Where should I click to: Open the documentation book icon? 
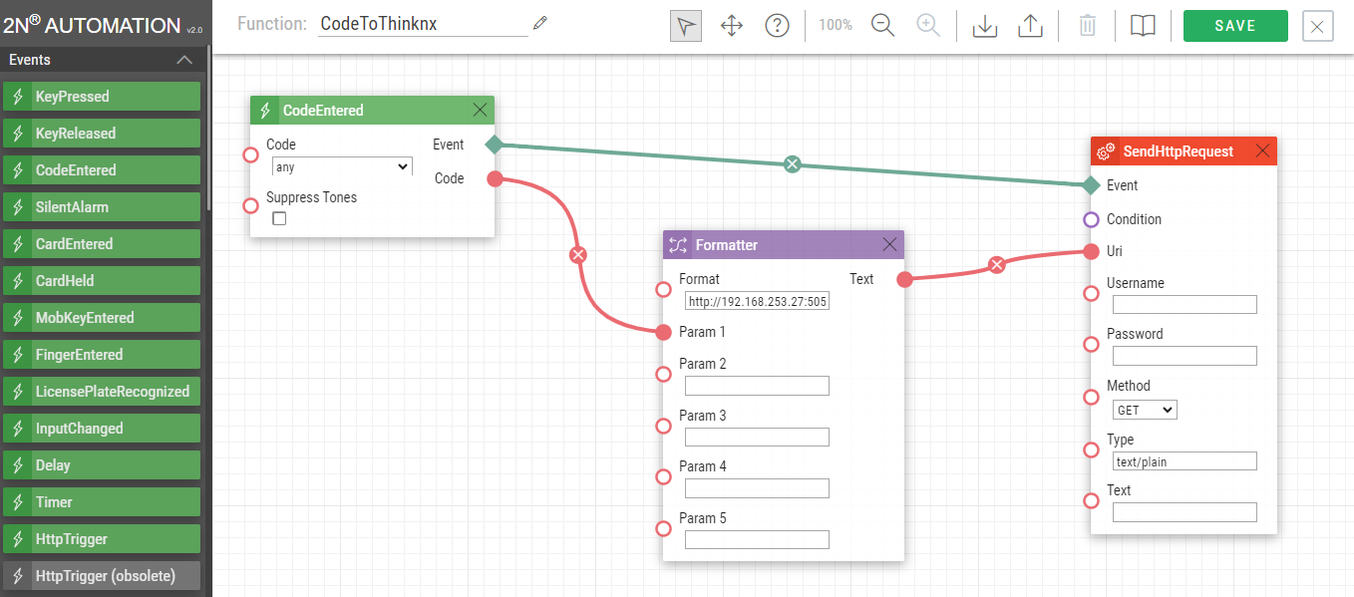(1142, 26)
